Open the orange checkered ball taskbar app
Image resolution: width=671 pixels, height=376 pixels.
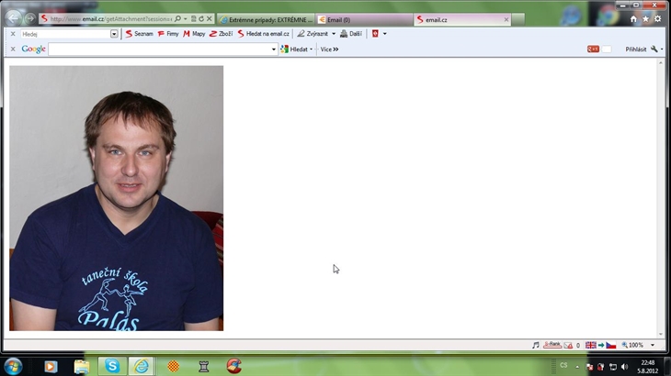(x=174, y=366)
